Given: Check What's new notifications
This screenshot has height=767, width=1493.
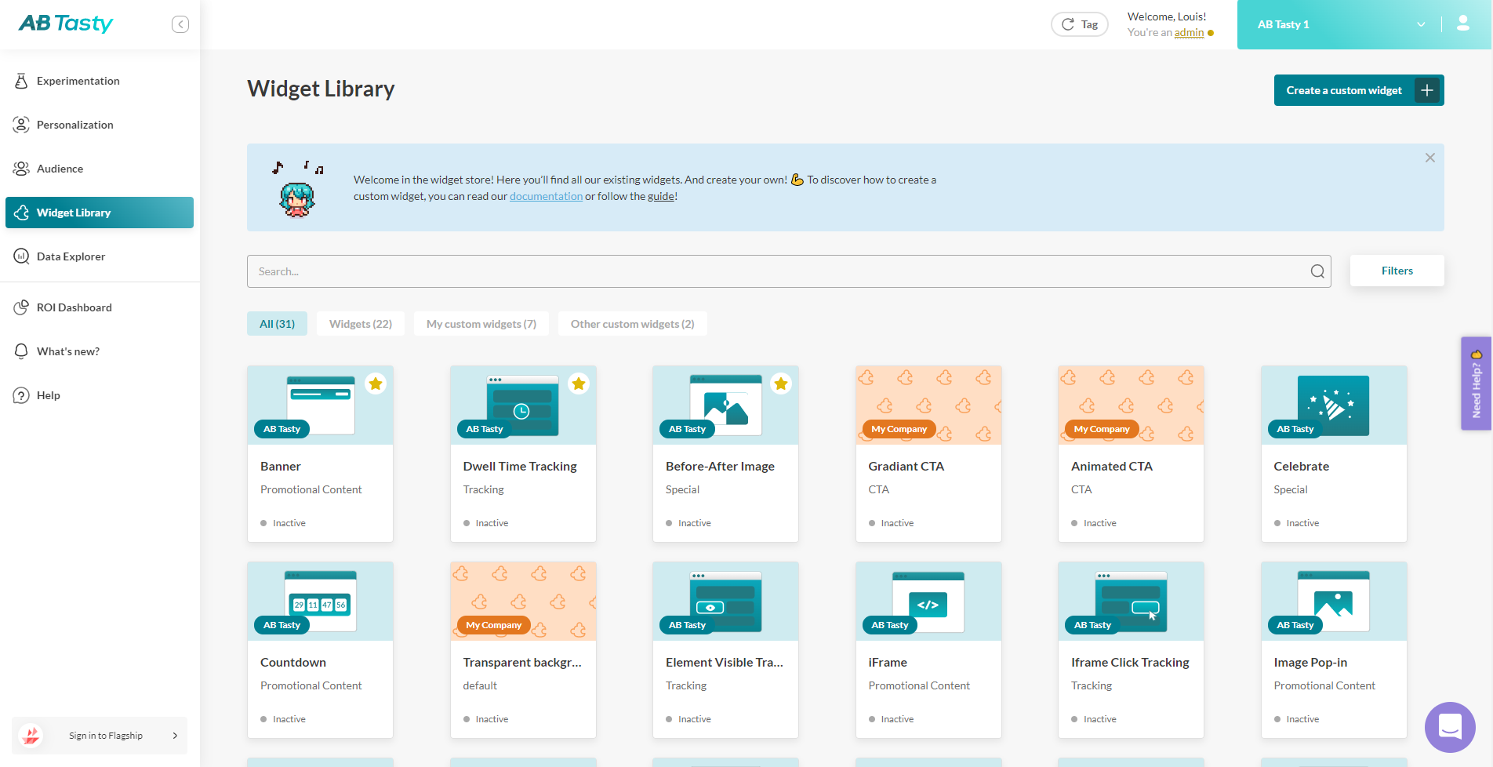Looking at the screenshot, I should point(66,351).
